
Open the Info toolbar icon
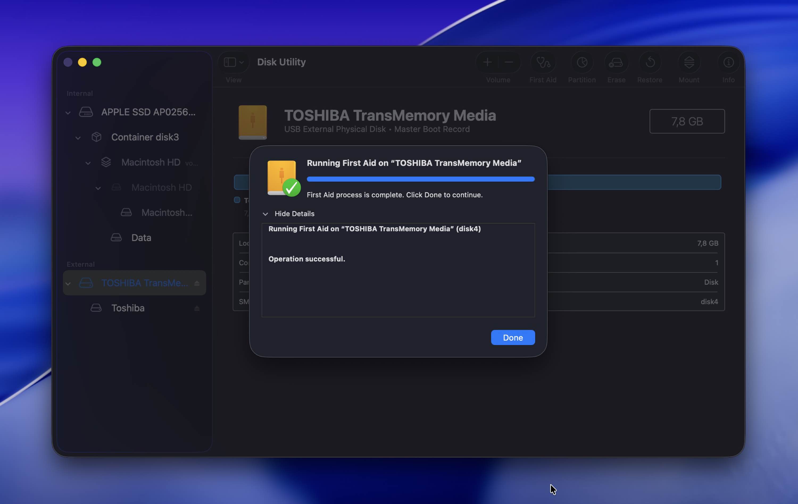pyautogui.click(x=728, y=62)
